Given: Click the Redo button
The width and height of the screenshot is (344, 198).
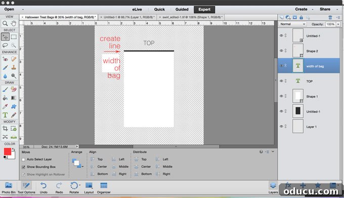Looking at the screenshot, I should (59, 188).
